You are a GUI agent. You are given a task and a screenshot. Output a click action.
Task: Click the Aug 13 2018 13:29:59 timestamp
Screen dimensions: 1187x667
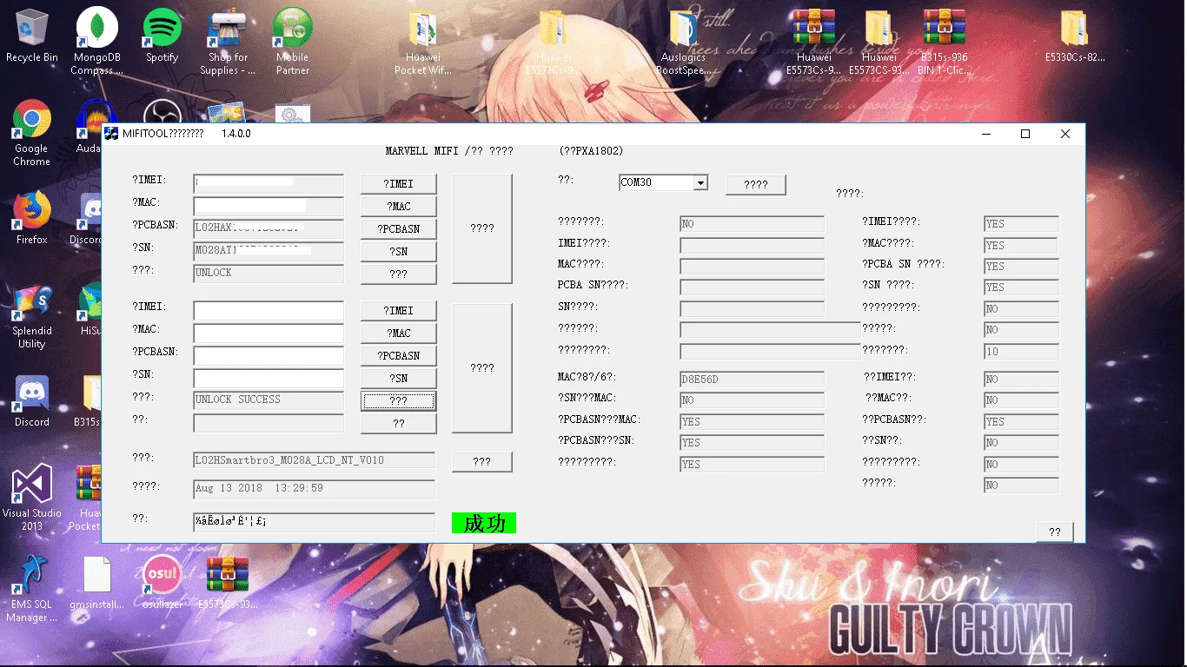pos(259,488)
